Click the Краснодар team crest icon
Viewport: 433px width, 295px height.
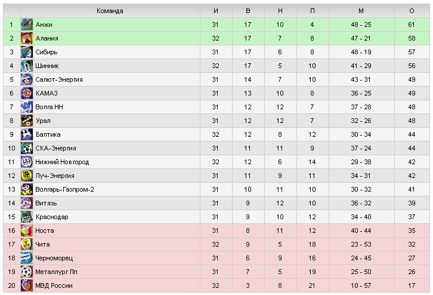[x=26, y=217]
